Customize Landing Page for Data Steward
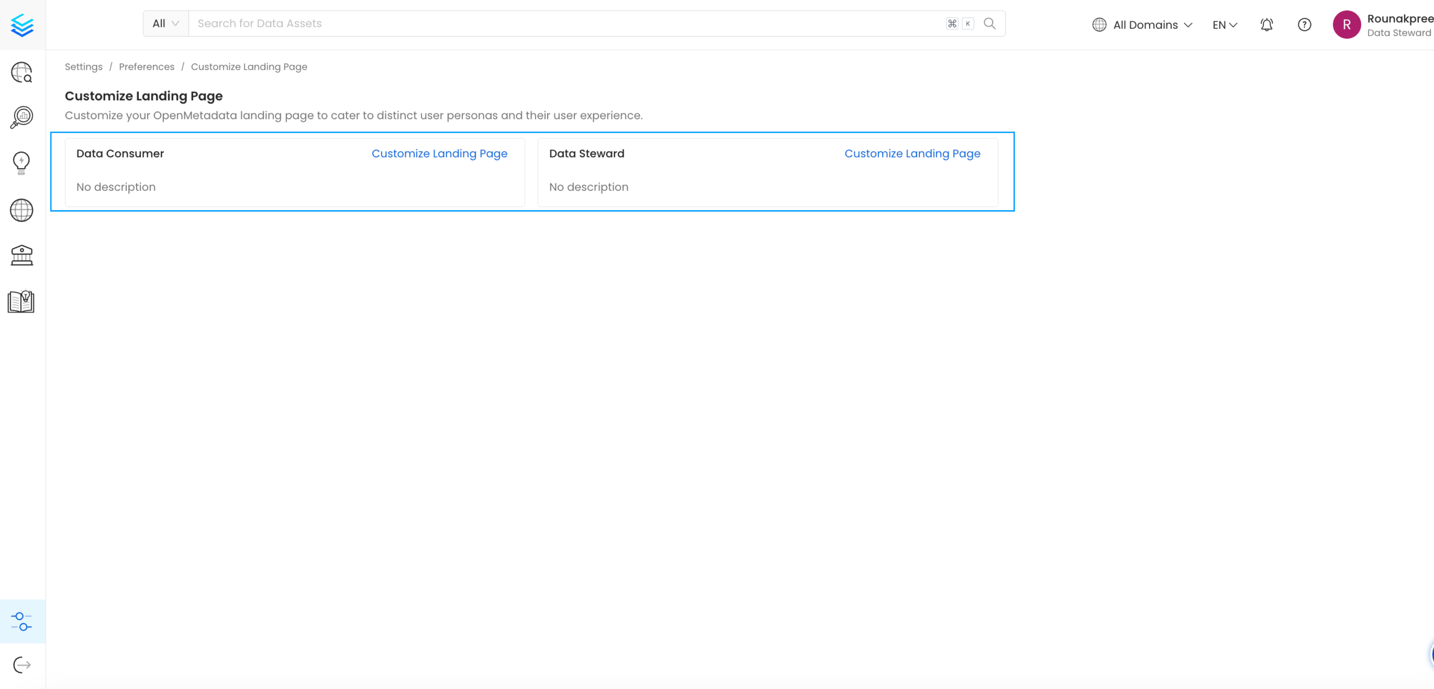 tap(912, 153)
